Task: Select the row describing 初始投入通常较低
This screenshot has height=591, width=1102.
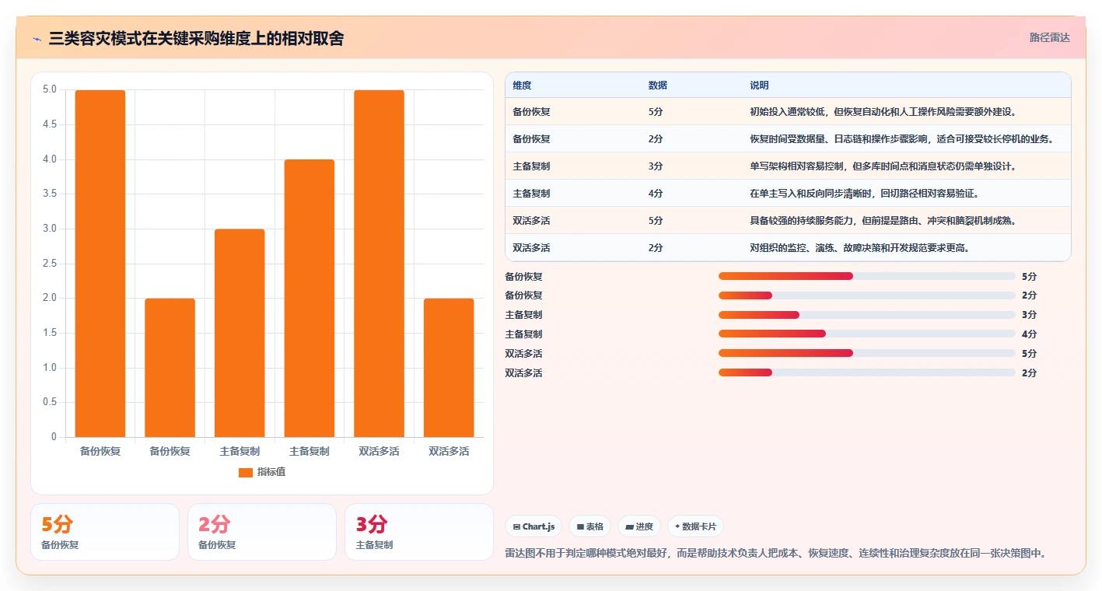Action: pyautogui.click(x=788, y=112)
